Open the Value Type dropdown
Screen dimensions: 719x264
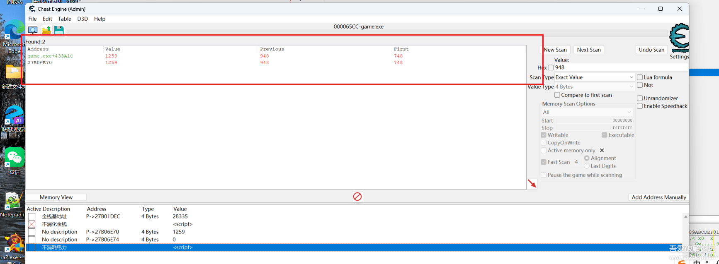594,87
